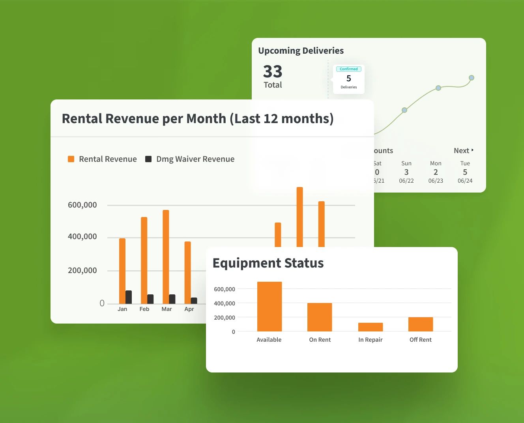Select the Mon 06/23 delivery count
The image size is (524, 423).
click(x=436, y=172)
